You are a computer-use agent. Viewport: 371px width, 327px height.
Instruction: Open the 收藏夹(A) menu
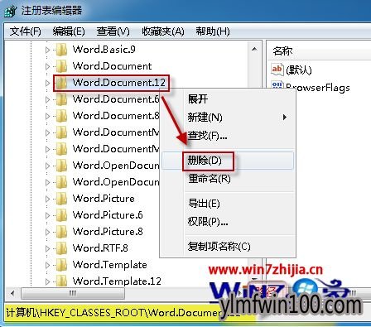point(163,31)
